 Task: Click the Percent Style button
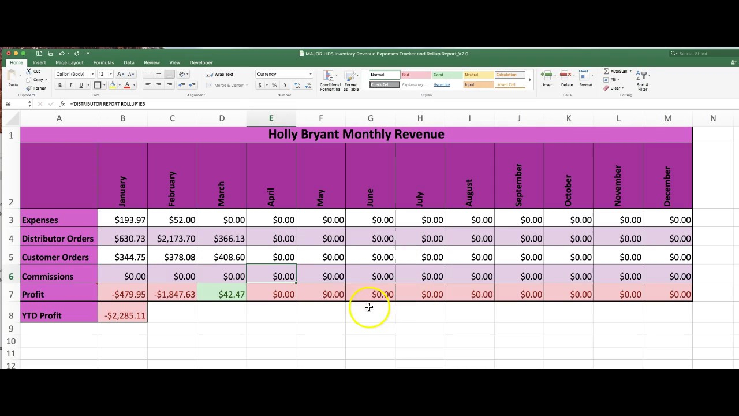click(x=274, y=86)
